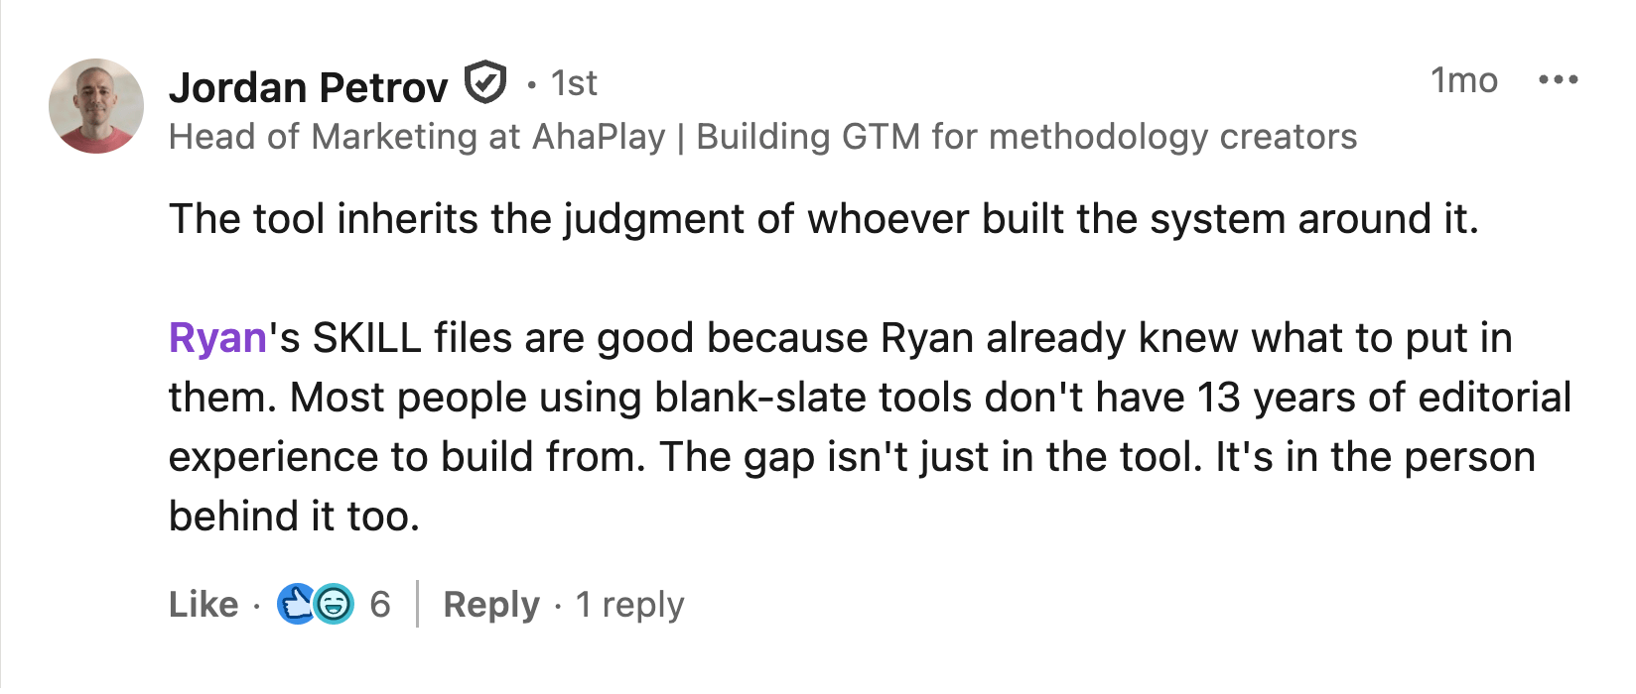
Task: Click the sentence starting 'The tool inherits'
Action: [x=823, y=219]
